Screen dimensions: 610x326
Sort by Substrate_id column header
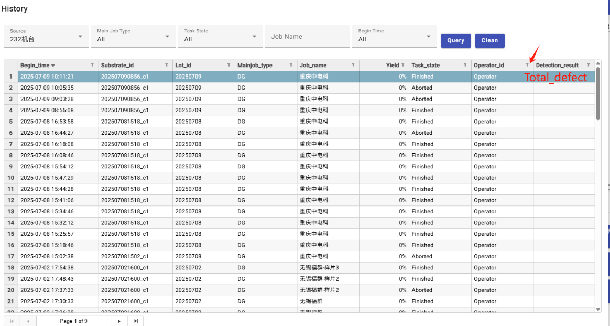117,66
